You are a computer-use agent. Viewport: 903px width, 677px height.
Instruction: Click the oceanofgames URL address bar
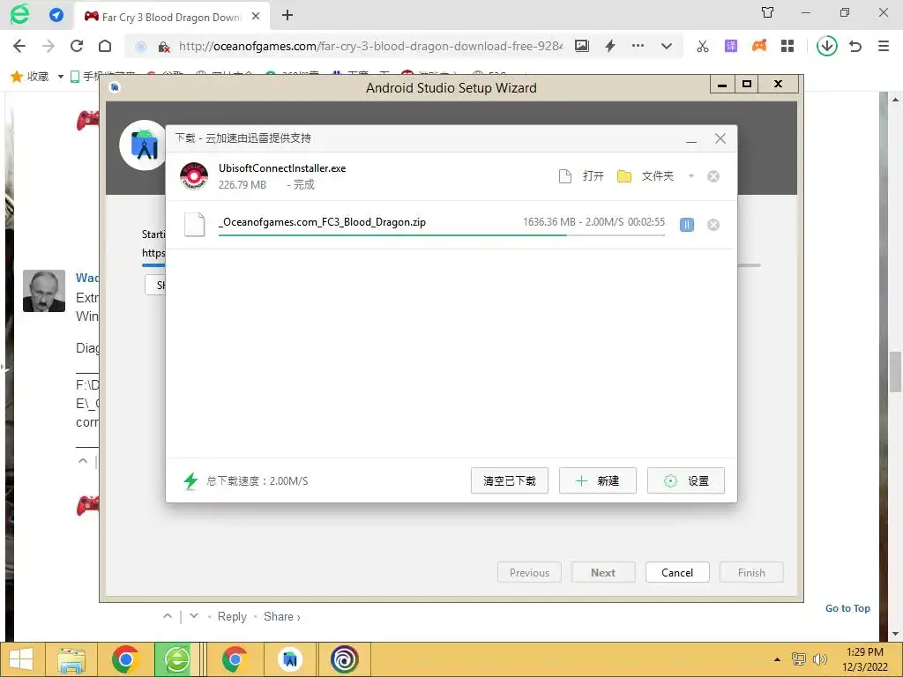click(369, 46)
